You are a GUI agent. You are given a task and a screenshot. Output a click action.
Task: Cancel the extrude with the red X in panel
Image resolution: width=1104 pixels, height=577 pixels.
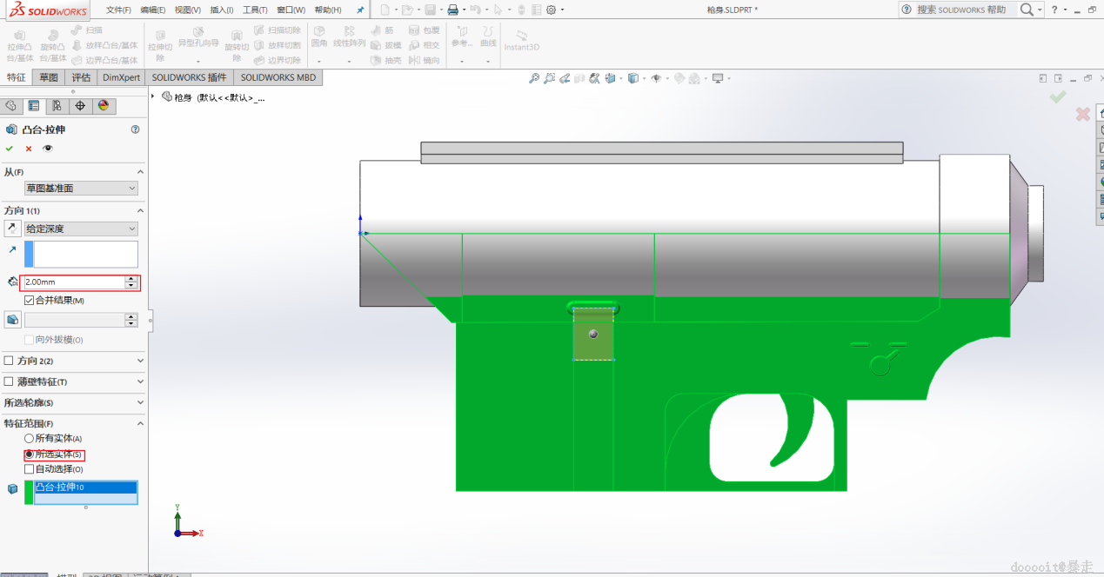(29, 149)
